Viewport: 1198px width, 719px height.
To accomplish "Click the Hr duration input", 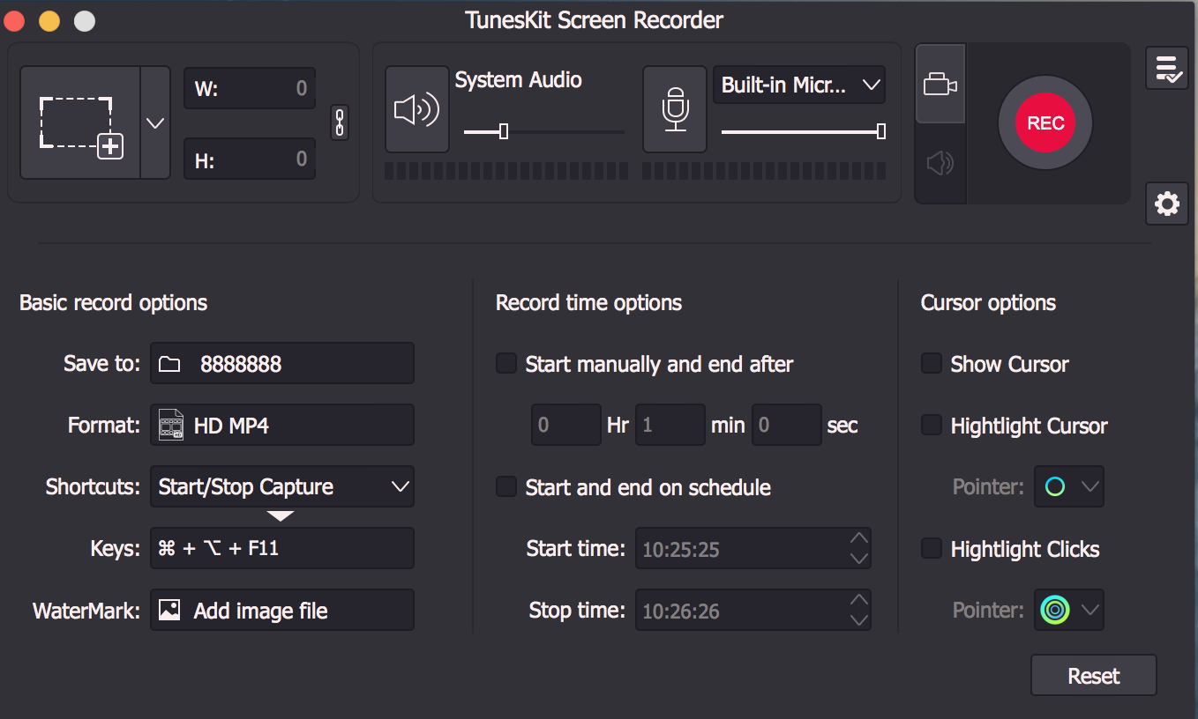I will click(x=566, y=425).
